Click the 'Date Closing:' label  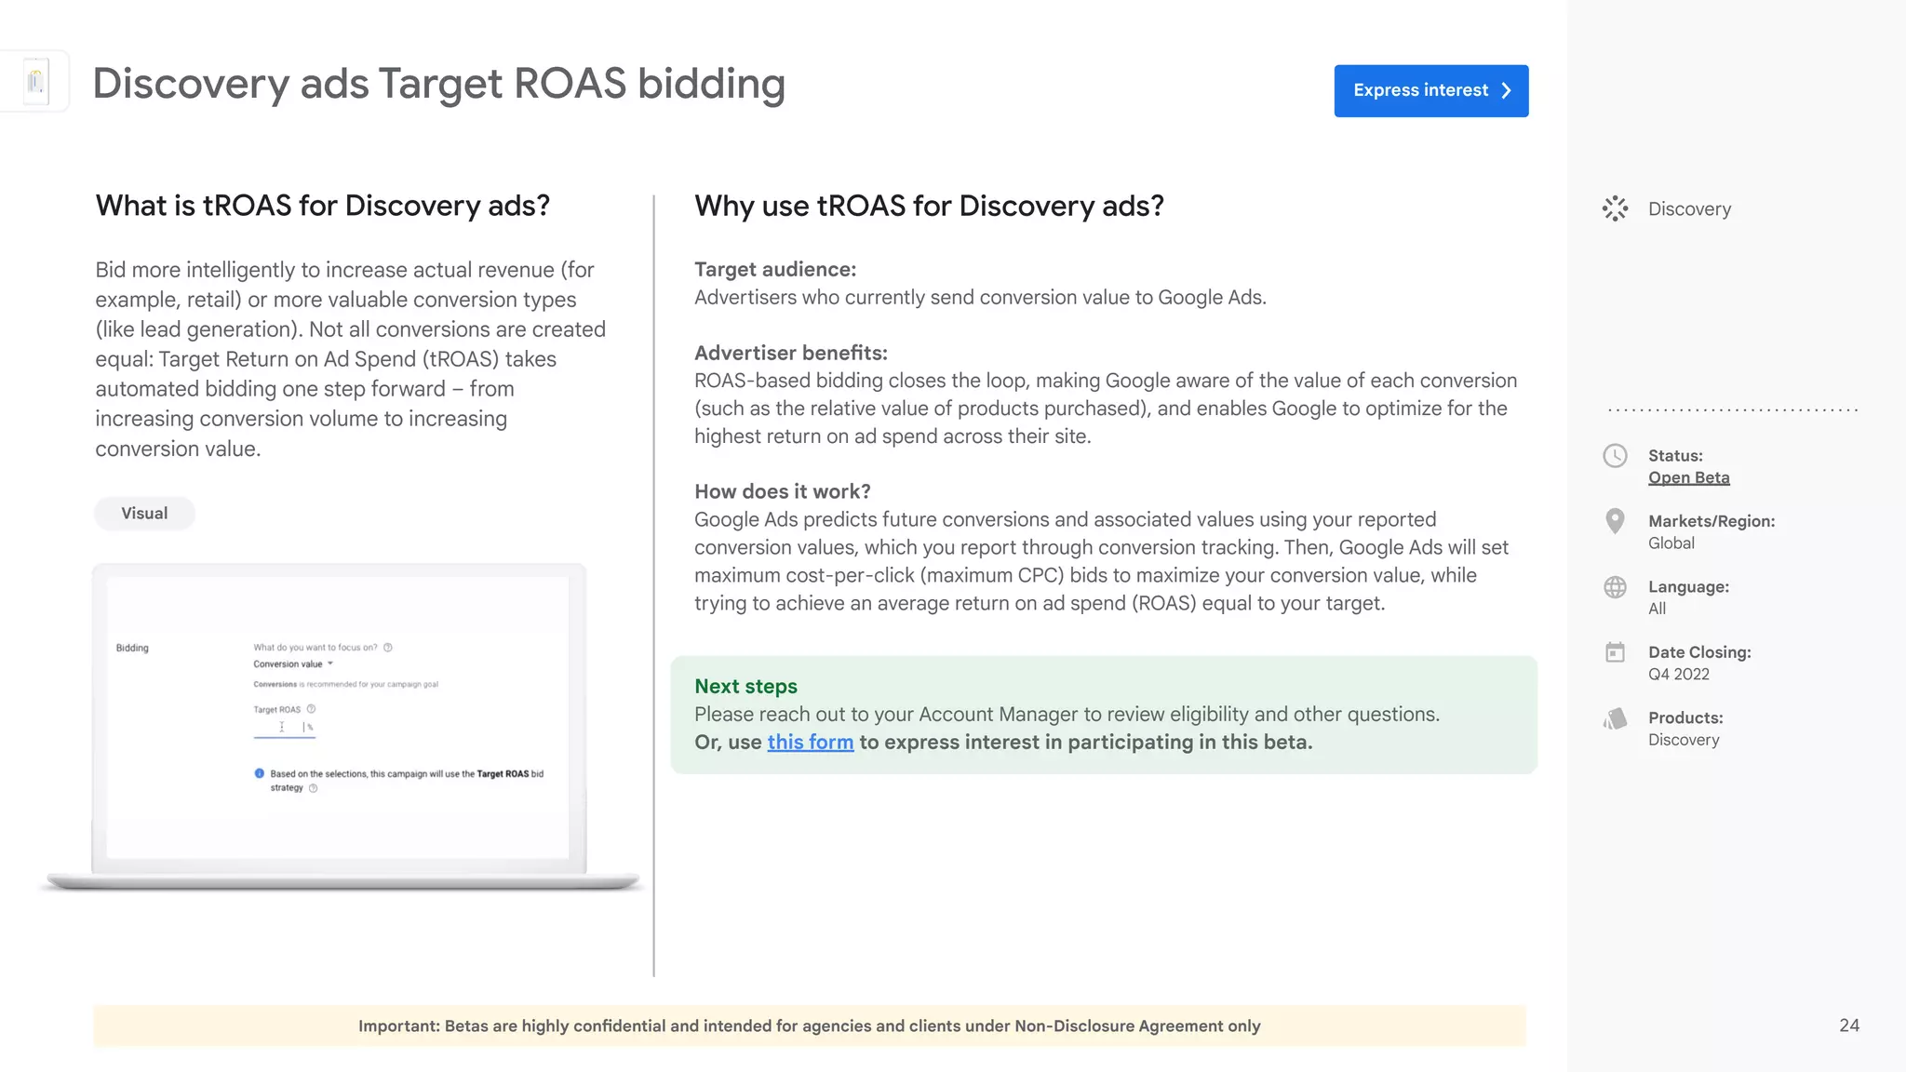(1699, 652)
